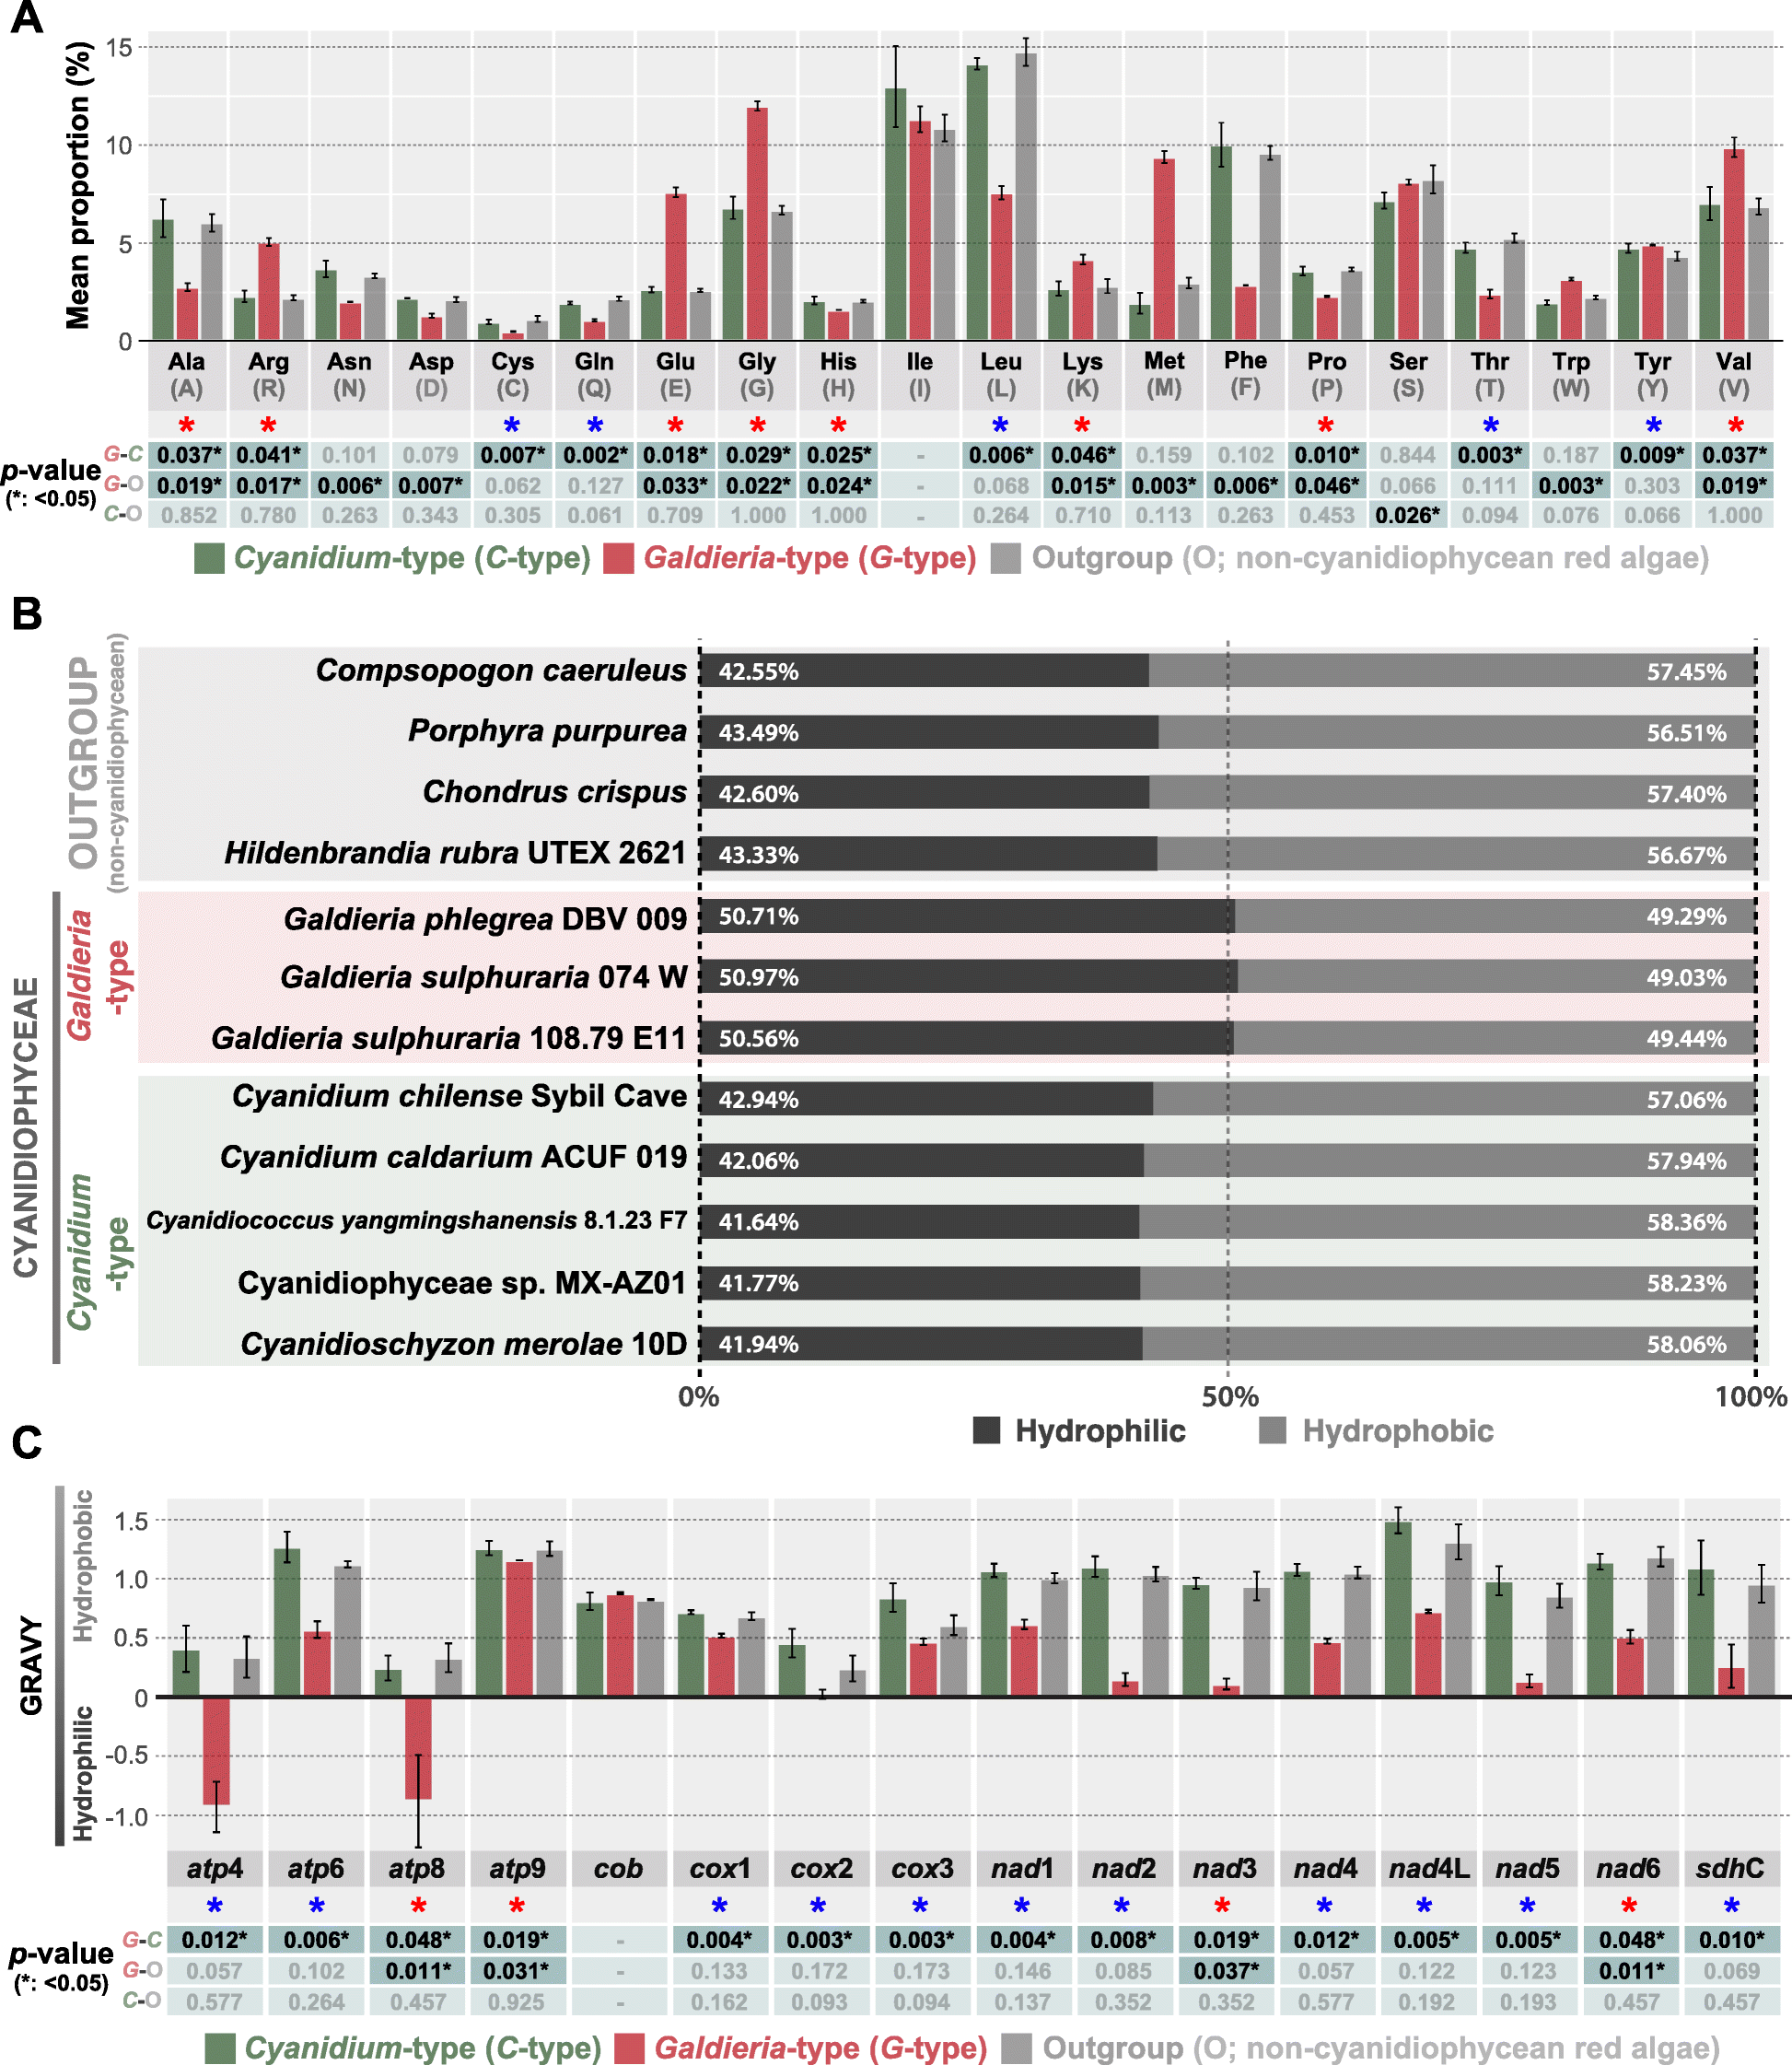Viewport: 1792px width, 2065px height.
Task: Click the red asterisk under Ala
Action: click(x=187, y=425)
